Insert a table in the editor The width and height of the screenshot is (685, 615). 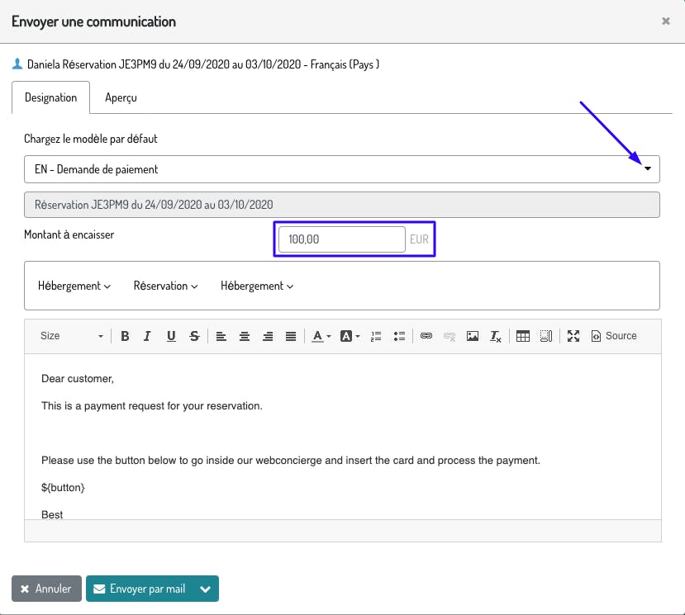pyautogui.click(x=522, y=336)
